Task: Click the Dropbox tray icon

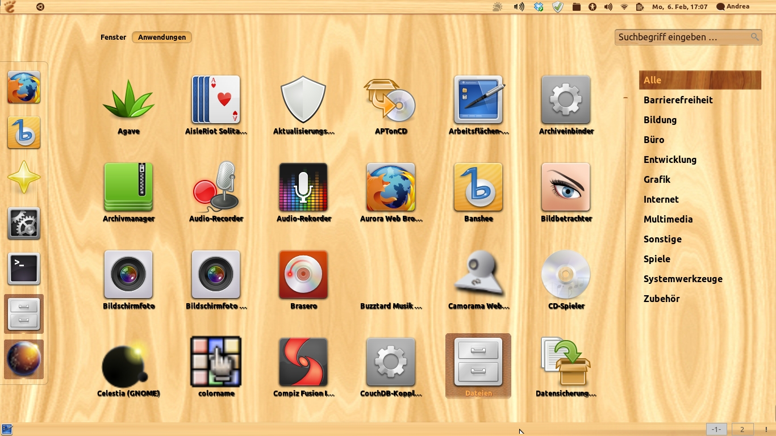Action: tap(539, 7)
